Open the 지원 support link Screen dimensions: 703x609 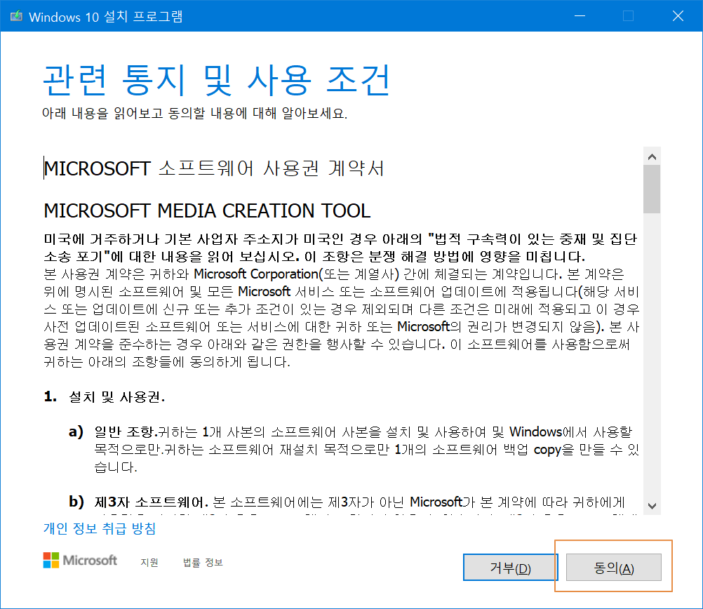149,562
